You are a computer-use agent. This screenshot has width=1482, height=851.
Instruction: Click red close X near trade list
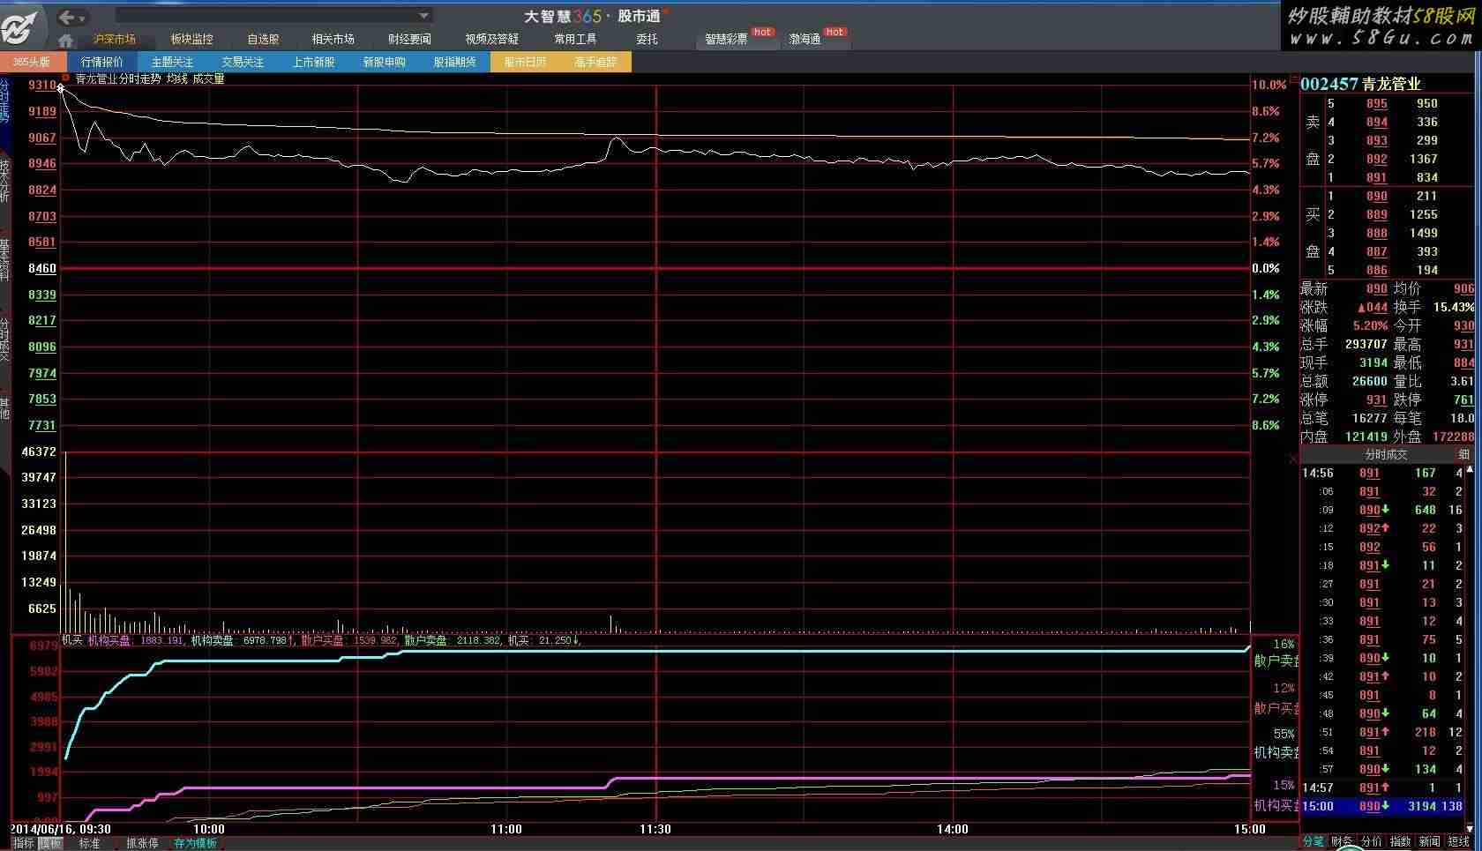1293,459
